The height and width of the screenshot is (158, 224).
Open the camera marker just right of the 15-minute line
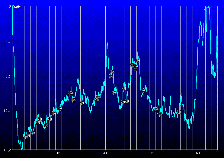60,109
